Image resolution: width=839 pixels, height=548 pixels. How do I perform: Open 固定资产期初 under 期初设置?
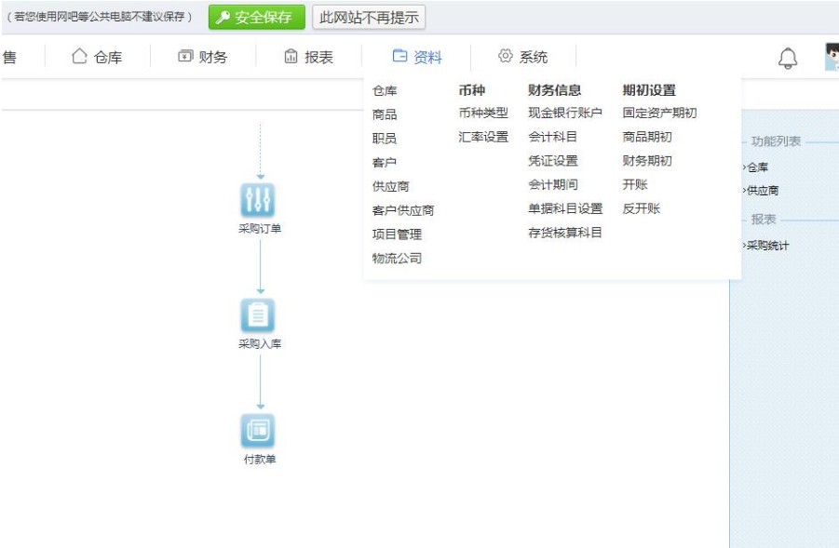tap(659, 113)
